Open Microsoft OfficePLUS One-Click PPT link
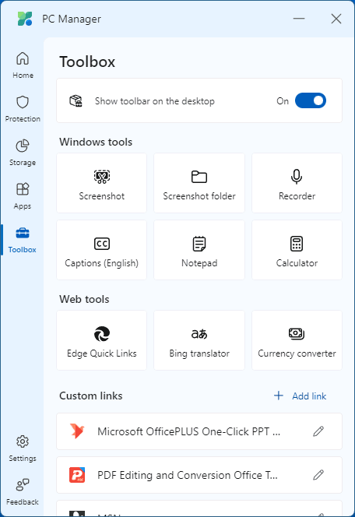Screen dimensions: 355x517 click(199, 431)
